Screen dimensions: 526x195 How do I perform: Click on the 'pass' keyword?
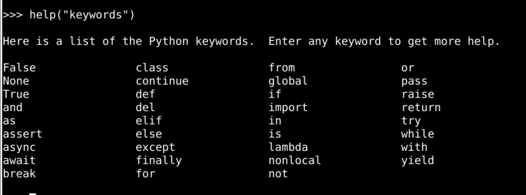coord(414,81)
